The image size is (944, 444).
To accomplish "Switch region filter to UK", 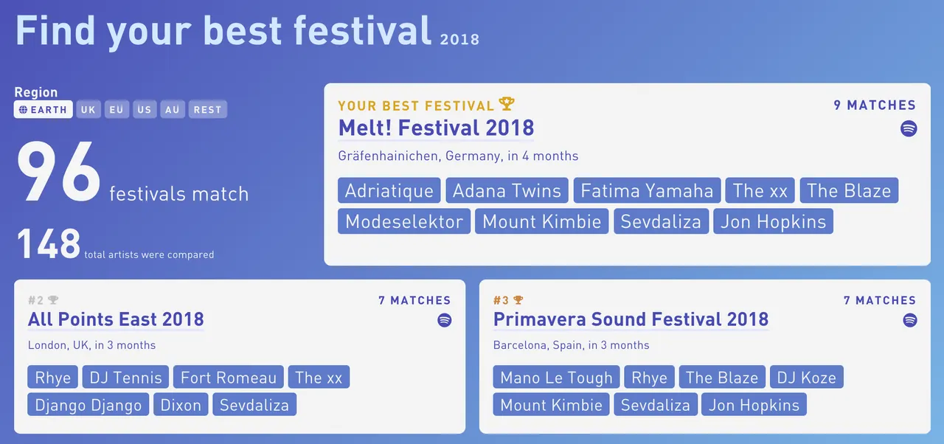I will [88, 110].
